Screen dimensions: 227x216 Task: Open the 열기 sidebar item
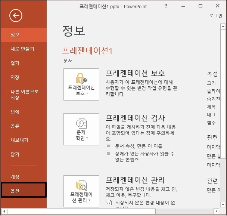coord(24,63)
